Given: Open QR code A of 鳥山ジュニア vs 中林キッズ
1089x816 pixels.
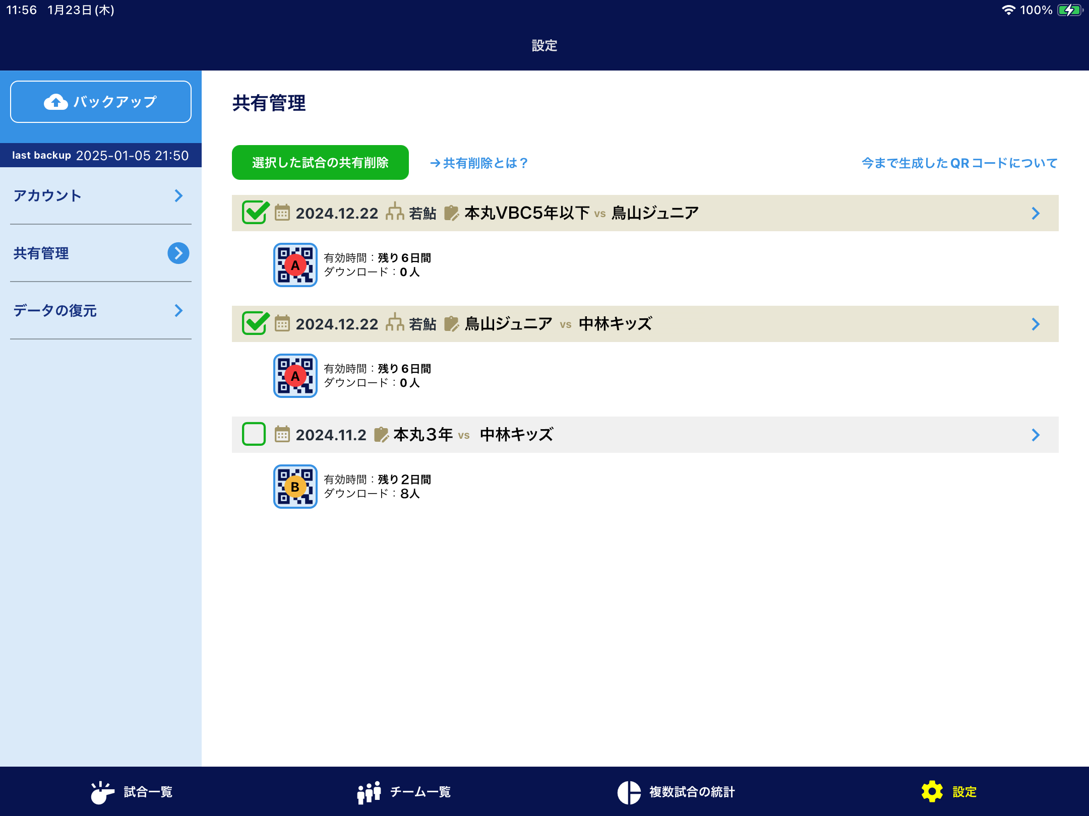Looking at the screenshot, I should point(295,376).
